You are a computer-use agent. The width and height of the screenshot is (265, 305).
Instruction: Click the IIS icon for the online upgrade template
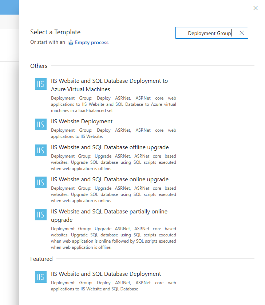coord(40,182)
